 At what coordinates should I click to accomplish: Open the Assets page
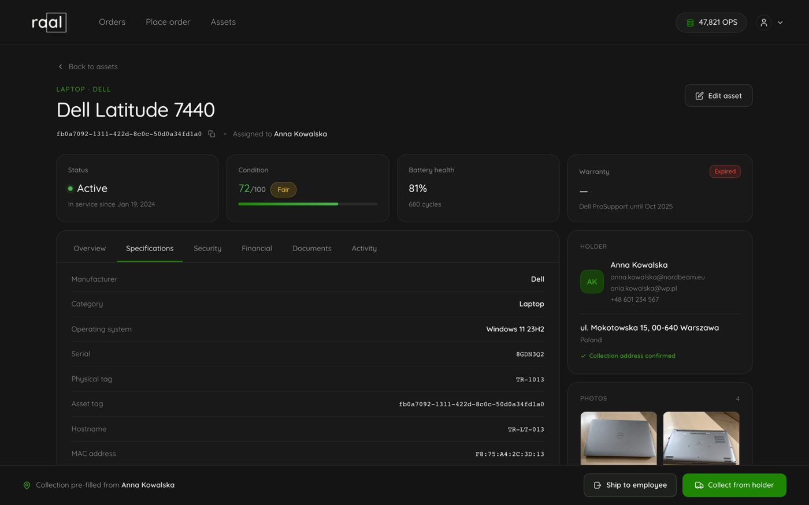click(x=223, y=22)
